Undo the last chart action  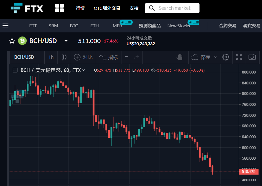(x=127, y=57)
